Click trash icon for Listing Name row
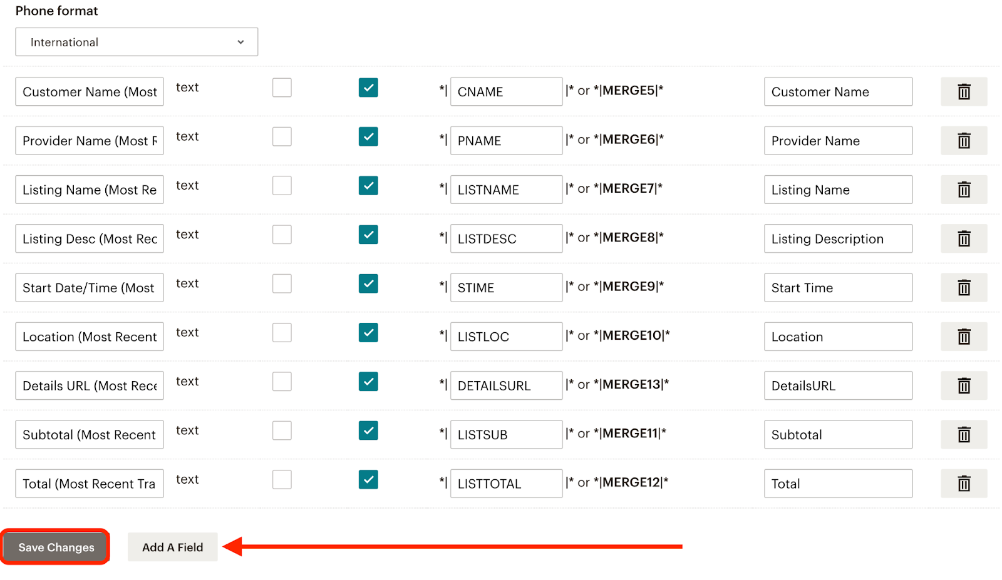Screen dimensions: 1002x580 coord(964,190)
